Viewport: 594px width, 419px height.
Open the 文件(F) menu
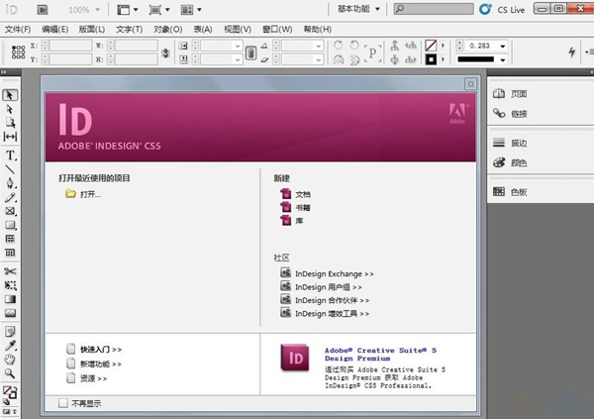click(18, 29)
